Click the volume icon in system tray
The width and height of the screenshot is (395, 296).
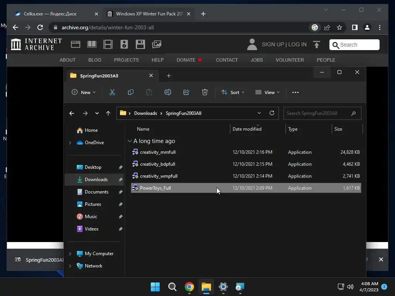pyautogui.click(x=350, y=287)
